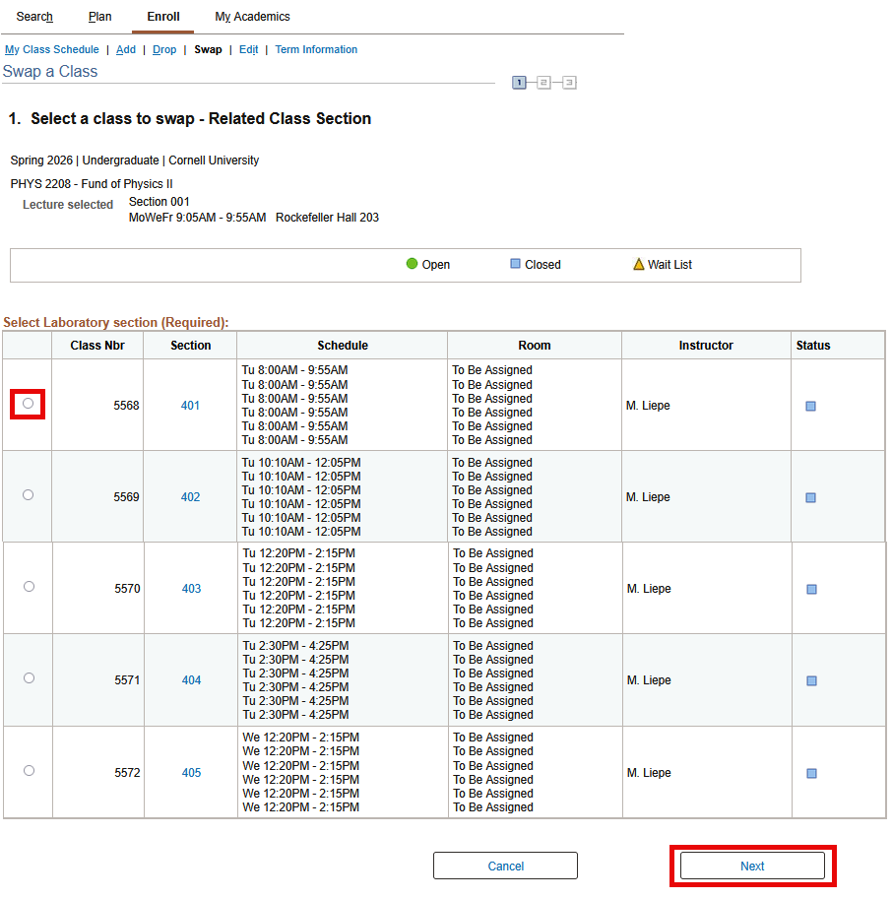Switch to the Plan tab

pos(98,16)
